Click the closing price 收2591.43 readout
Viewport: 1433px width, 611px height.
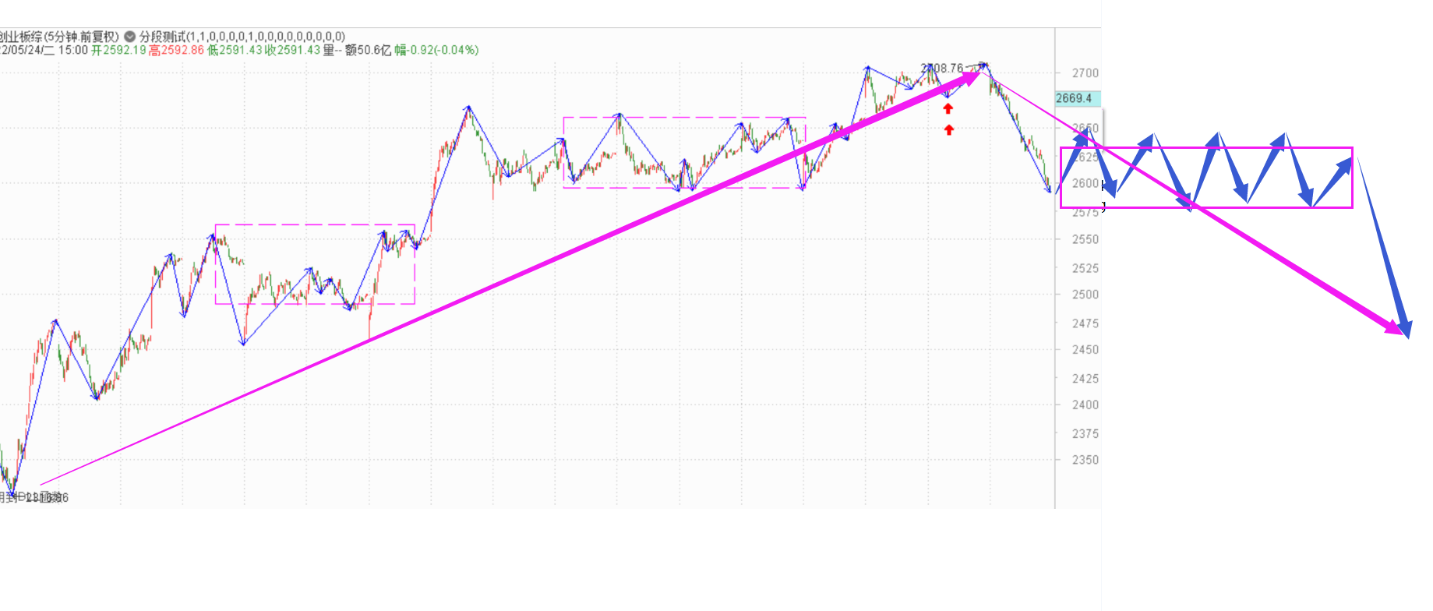point(292,50)
